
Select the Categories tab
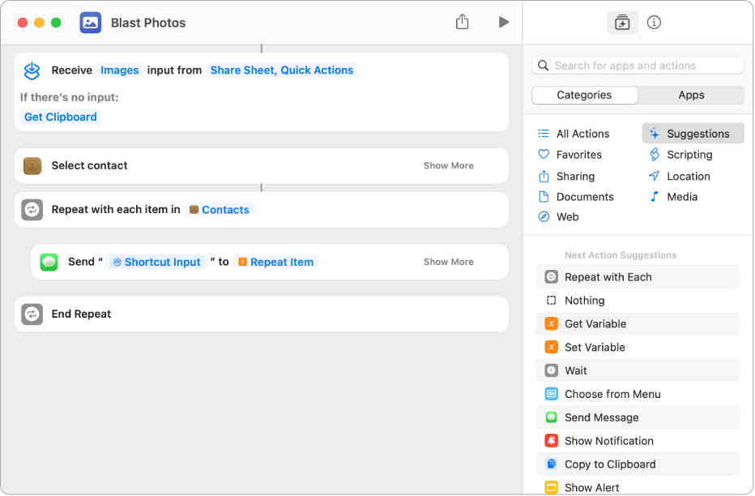(x=584, y=95)
